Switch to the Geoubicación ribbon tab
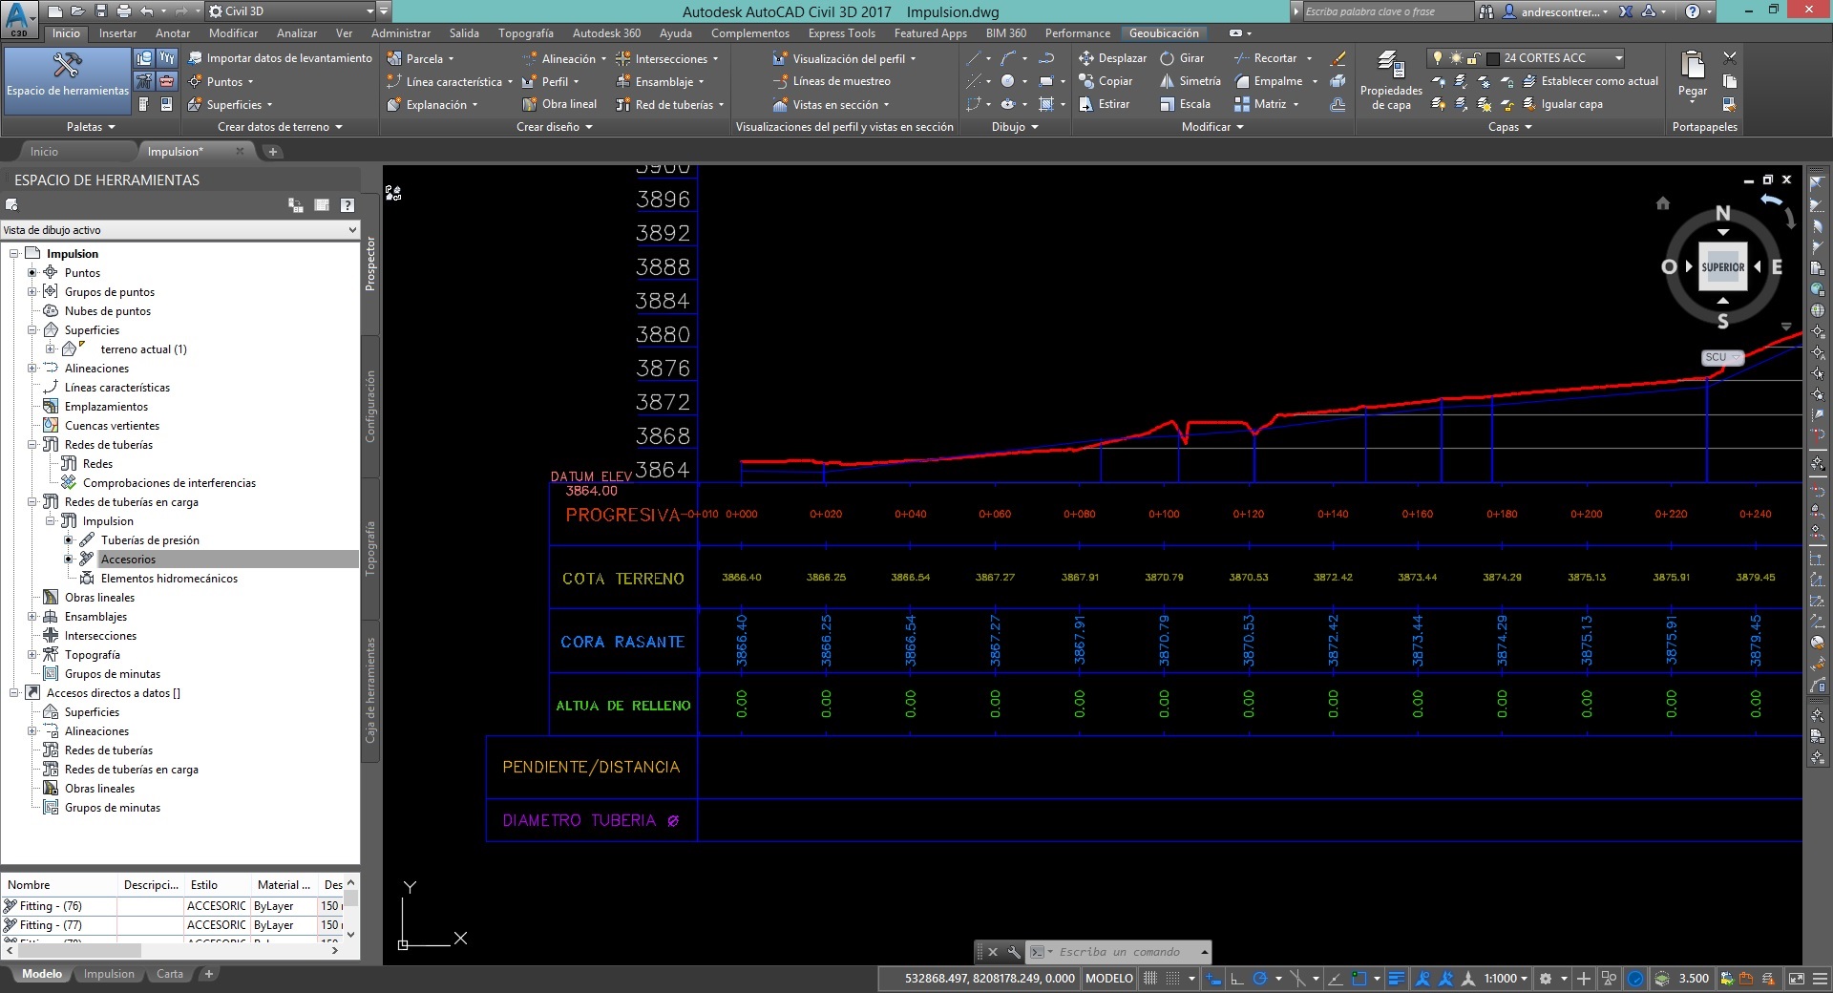 (x=1164, y=32)
